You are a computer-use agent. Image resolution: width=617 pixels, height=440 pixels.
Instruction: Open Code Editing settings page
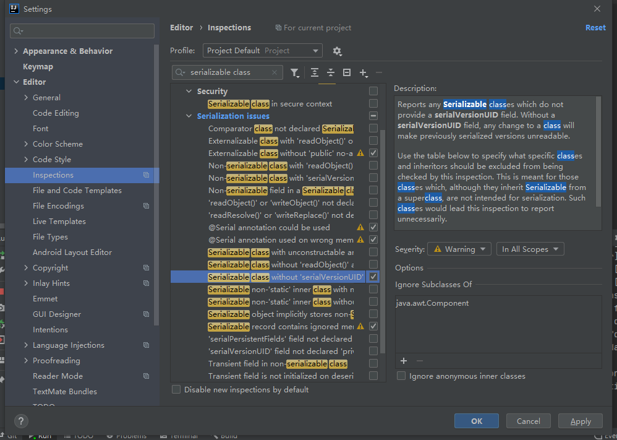click(x=56, y=113)
